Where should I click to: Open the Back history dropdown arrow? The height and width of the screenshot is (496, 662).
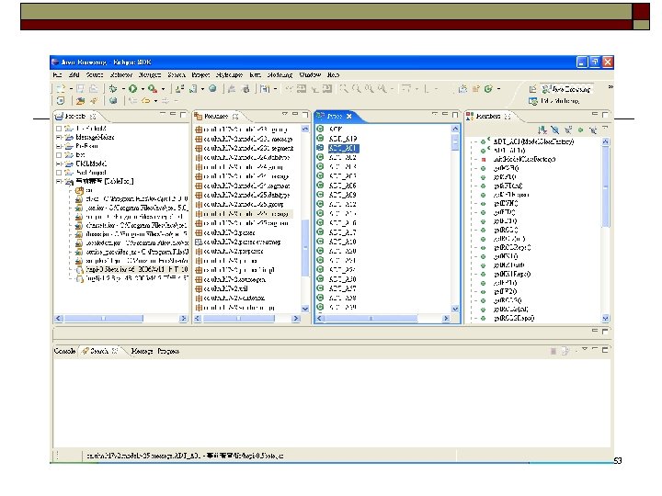(155, 101)
